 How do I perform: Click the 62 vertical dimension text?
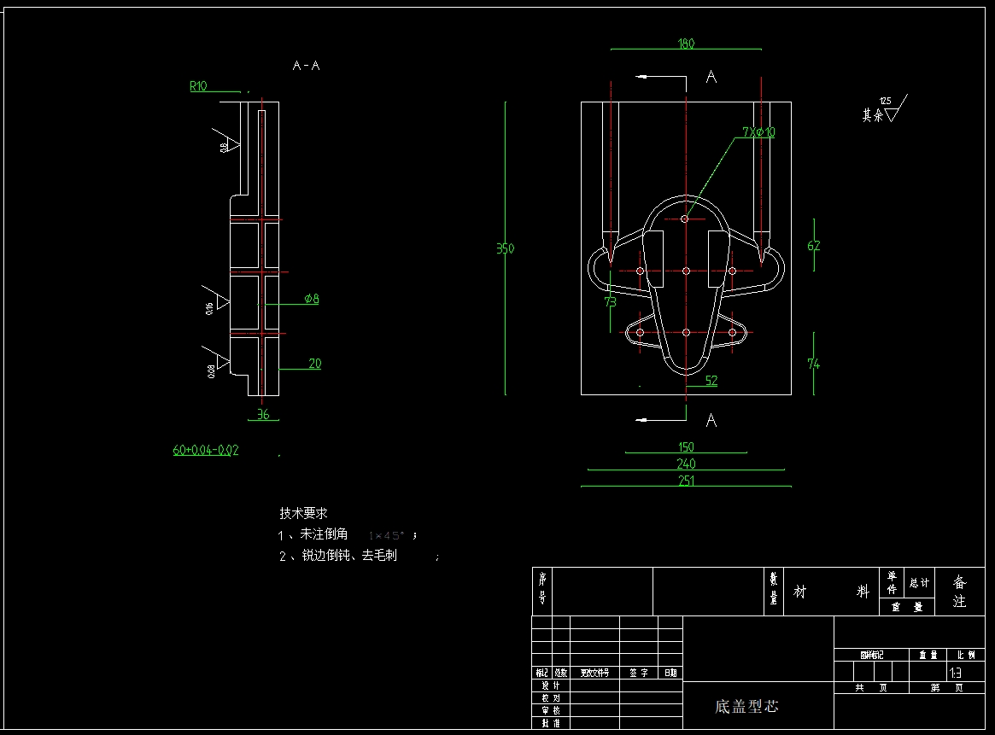coord(814,245)
